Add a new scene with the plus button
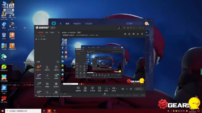The image size is (202, 113). pos(59,33)
